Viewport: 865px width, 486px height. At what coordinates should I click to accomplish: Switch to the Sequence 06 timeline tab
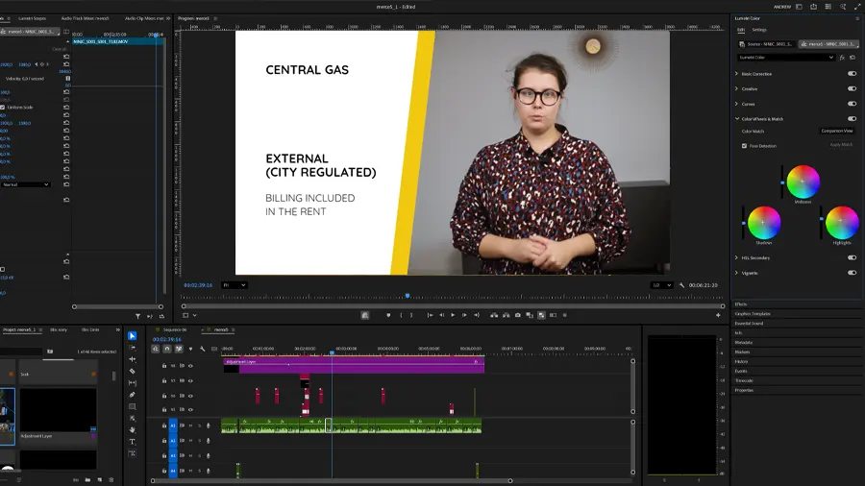point(175,330)
